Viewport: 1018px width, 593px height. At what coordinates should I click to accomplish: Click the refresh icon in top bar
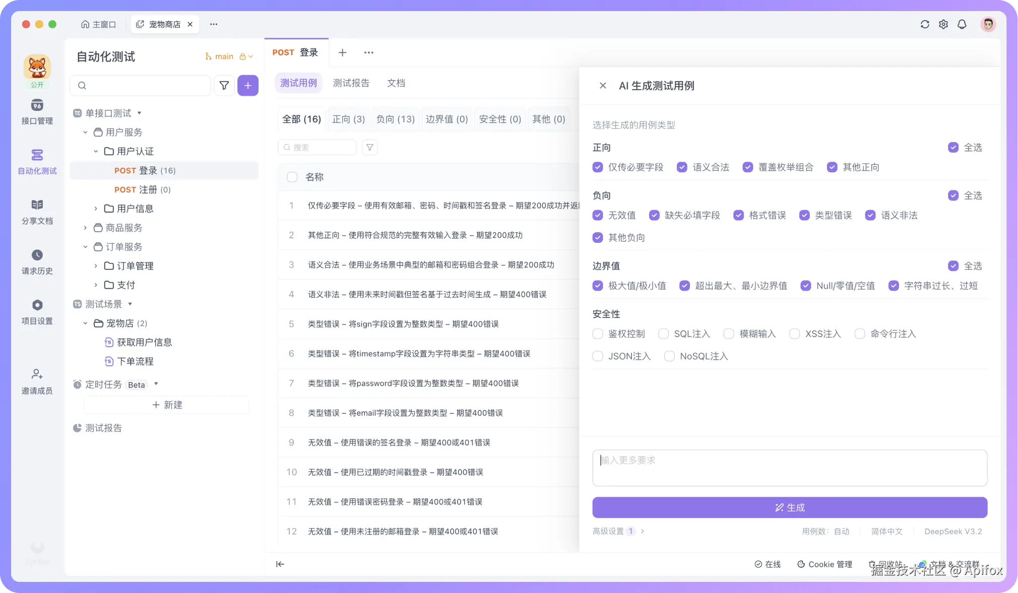pos(924,24)
